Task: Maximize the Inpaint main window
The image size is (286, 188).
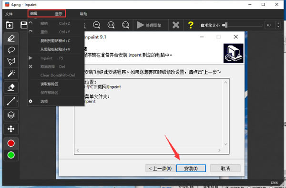Action: click(x=263, y=4)
